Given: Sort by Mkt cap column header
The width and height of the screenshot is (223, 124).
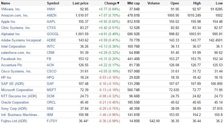Looking at the screenshot, I should 134,3.
